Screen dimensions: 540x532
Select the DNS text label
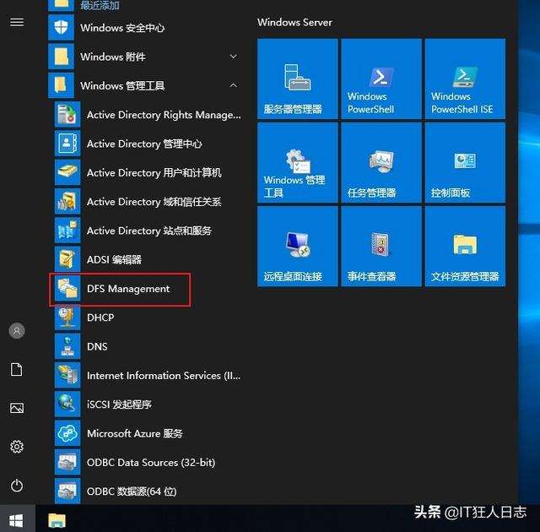pyautogui.click(x=97, y=346)
